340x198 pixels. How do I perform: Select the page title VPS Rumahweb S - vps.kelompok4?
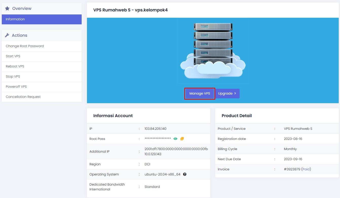tap(130, 10)
